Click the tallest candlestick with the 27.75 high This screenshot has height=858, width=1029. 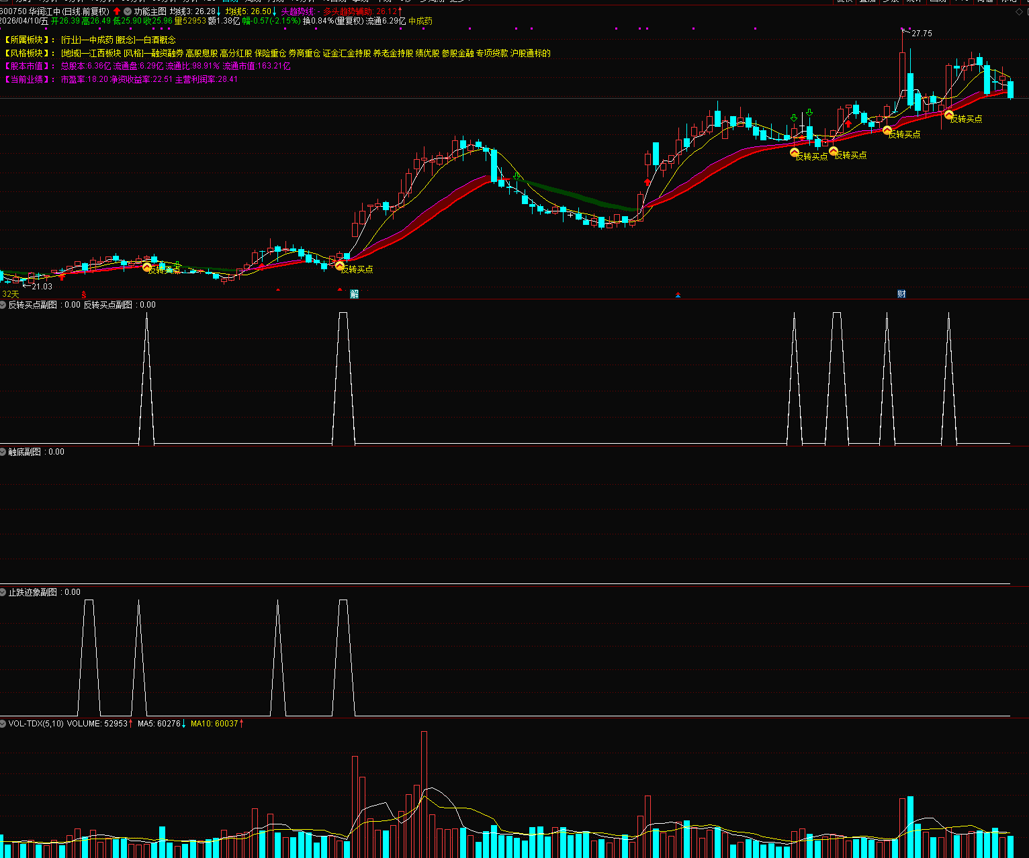[x=903, y=74]
